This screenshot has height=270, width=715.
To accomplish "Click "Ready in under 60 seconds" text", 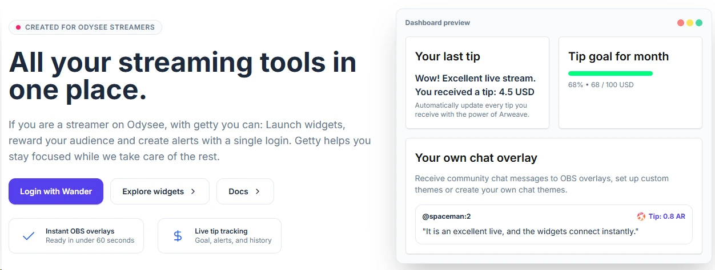I will 90,240.
